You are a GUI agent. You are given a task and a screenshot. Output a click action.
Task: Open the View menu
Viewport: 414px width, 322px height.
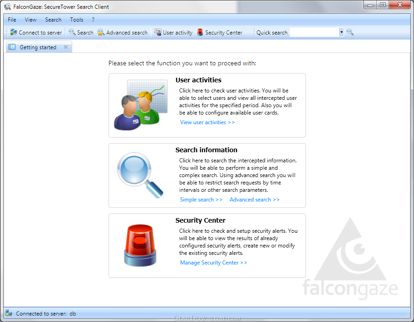(x=31, y=19)
